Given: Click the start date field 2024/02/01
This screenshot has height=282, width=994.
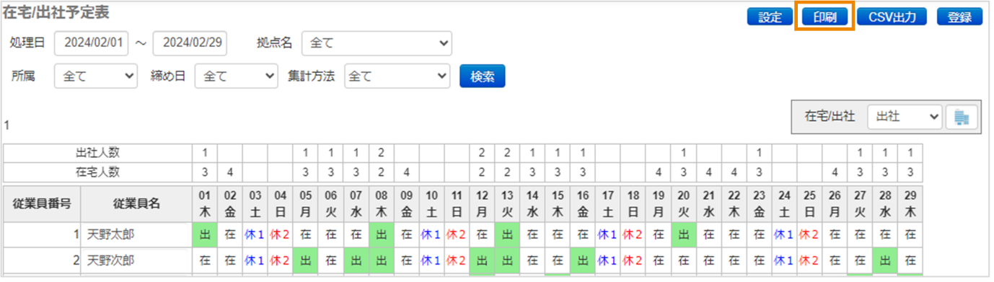Looking at the screenshot, I should [91, 43].
